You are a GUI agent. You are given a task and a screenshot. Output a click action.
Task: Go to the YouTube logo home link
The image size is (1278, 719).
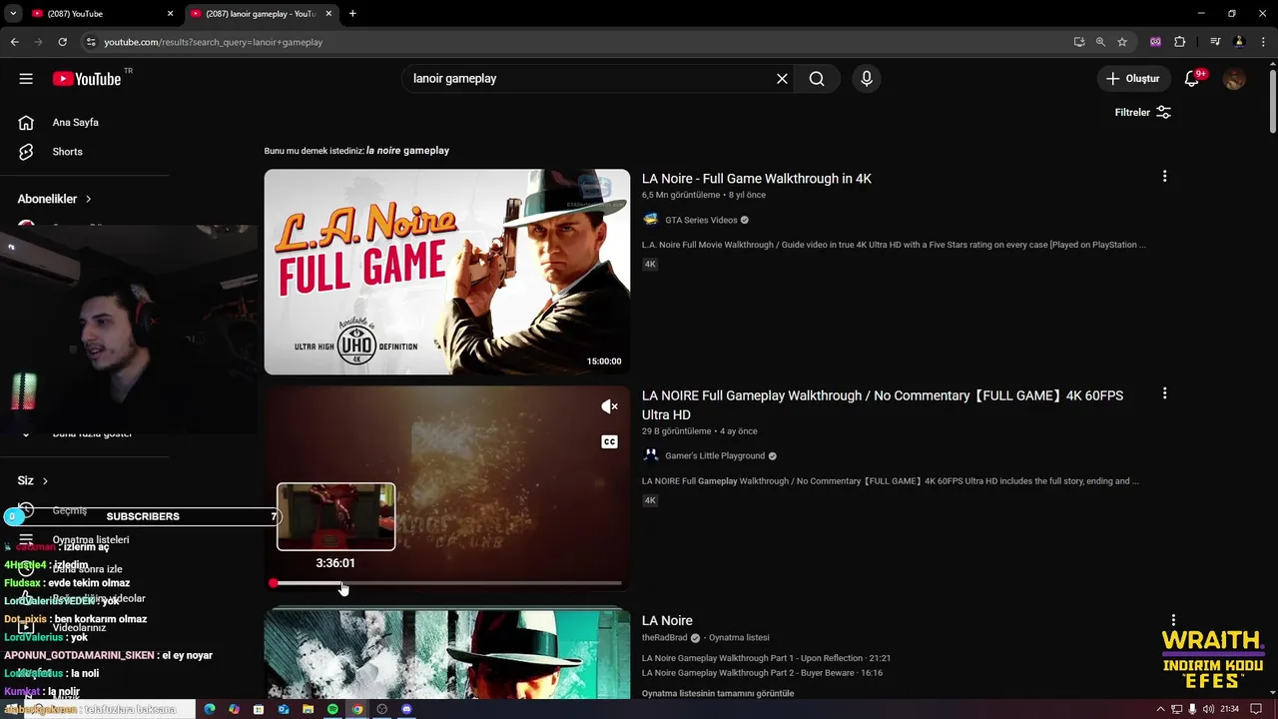(87, 79)
